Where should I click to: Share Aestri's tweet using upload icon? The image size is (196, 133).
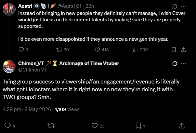183,50
